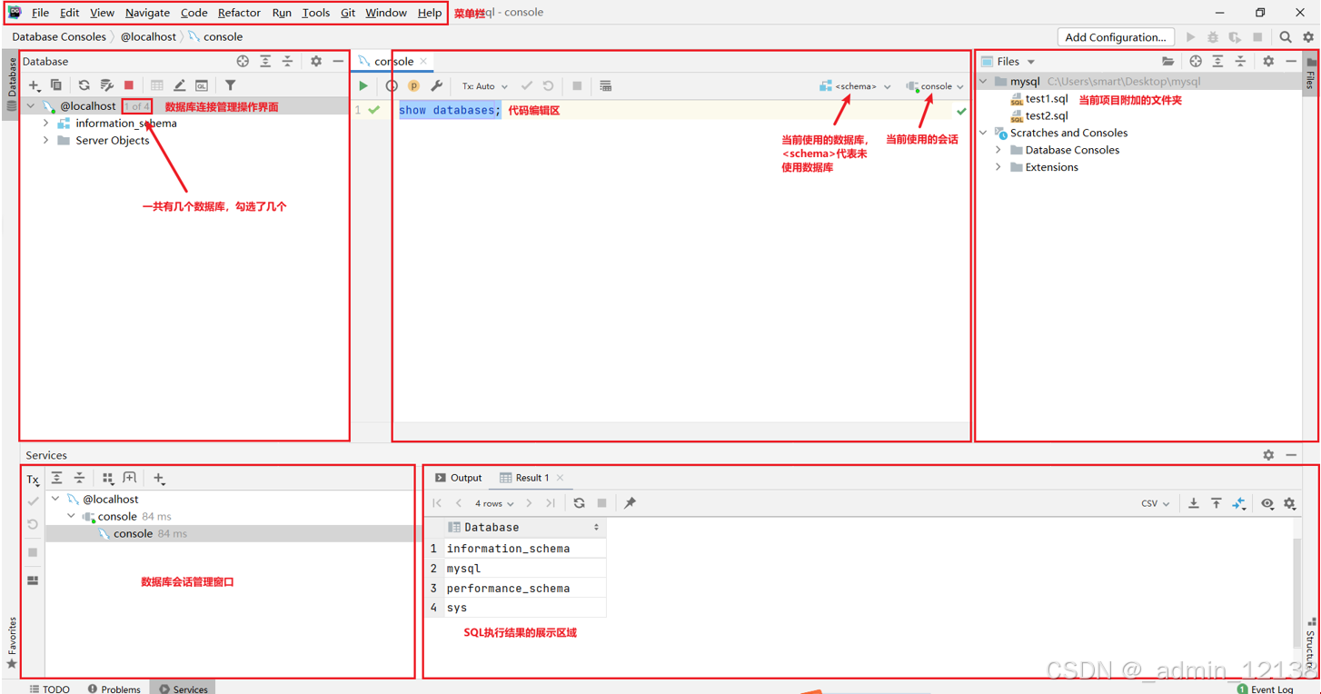This screenshot has height=694, width=1321.
Task: Click the Add Configuration... button
Action: coord(1115,37)
